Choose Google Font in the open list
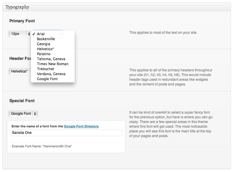This screenshot has height=172, width=234. pyautogui.click(x=47, y=79)
